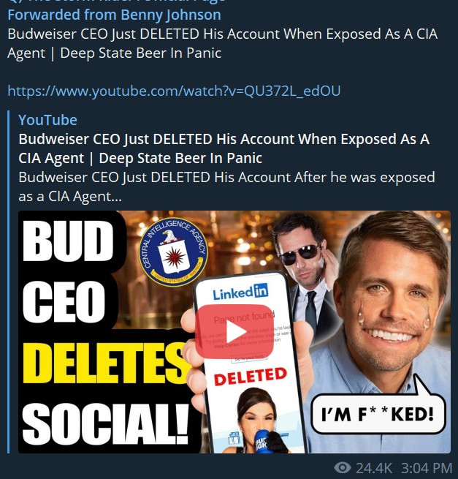The width and height of the screenshot is (458, 479).
Task: Click the 3:04 PM message timestamp
Action: 427,468
